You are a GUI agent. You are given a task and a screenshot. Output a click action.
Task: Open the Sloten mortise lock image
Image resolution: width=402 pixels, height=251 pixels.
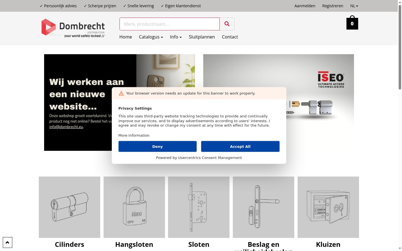click(x=199, y=207)
